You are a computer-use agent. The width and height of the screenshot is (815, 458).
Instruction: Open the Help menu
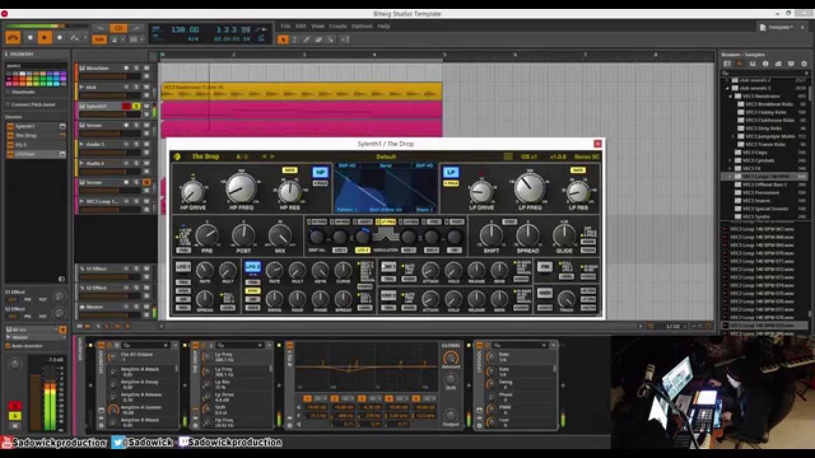383,26
